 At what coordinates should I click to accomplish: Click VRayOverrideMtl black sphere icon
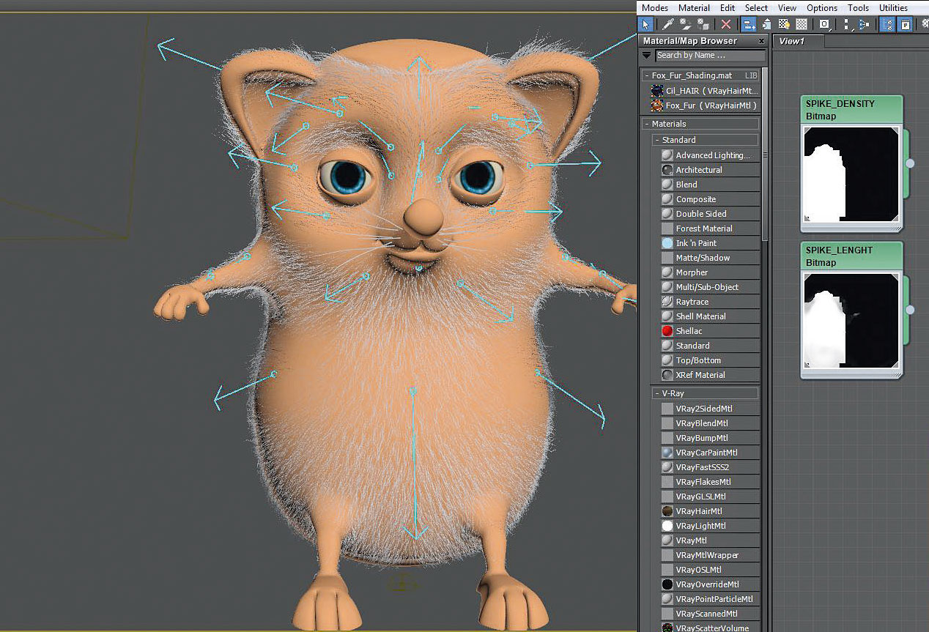(667, 584)
